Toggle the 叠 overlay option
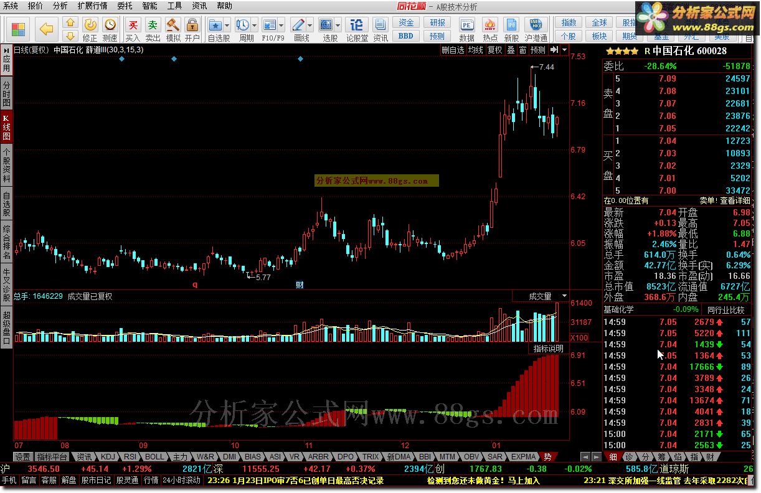Screen dimensions: 761x493 coord(511,50)
